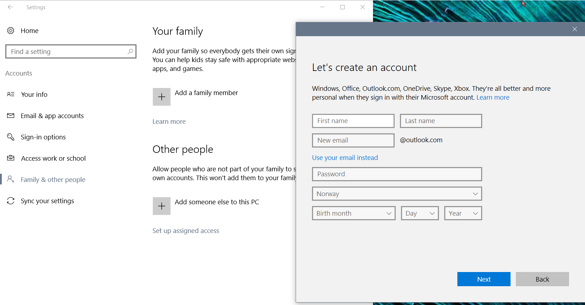This screenshot has width=585, height=305.
Task: Open Learn more link in account dialog
Action: [x=493, y=97]
